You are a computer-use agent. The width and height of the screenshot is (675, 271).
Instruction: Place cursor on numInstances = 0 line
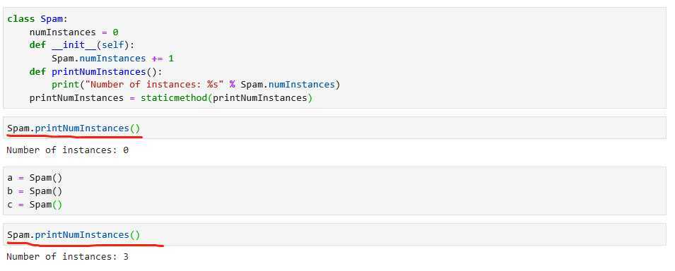[74, 32]
